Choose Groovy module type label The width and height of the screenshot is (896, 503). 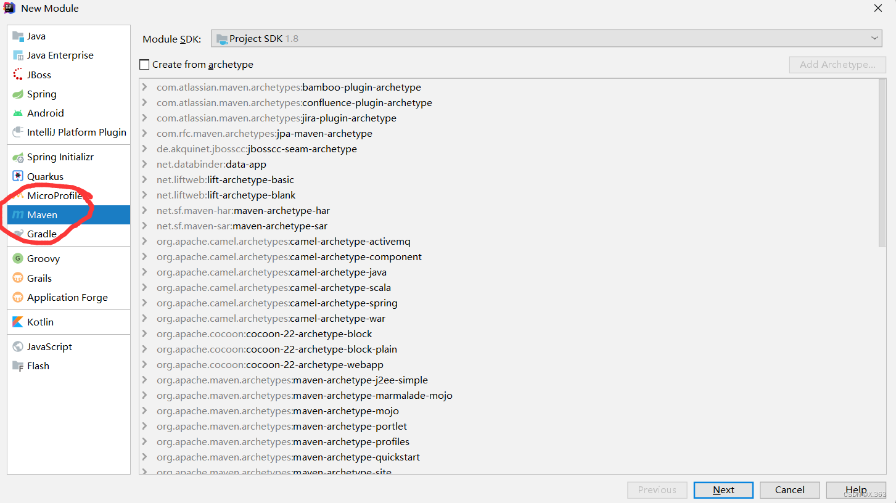(x=43, y=258)
